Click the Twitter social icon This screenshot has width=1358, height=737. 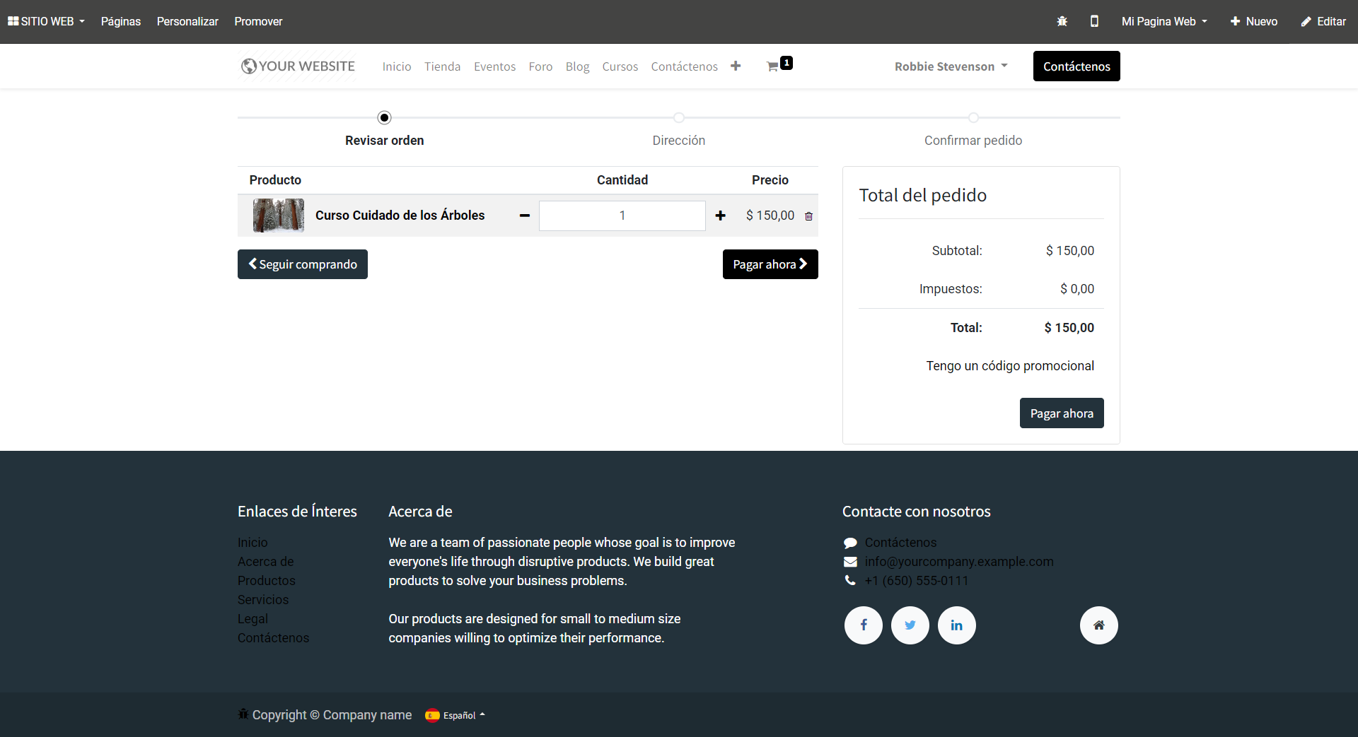pos(910,625)
